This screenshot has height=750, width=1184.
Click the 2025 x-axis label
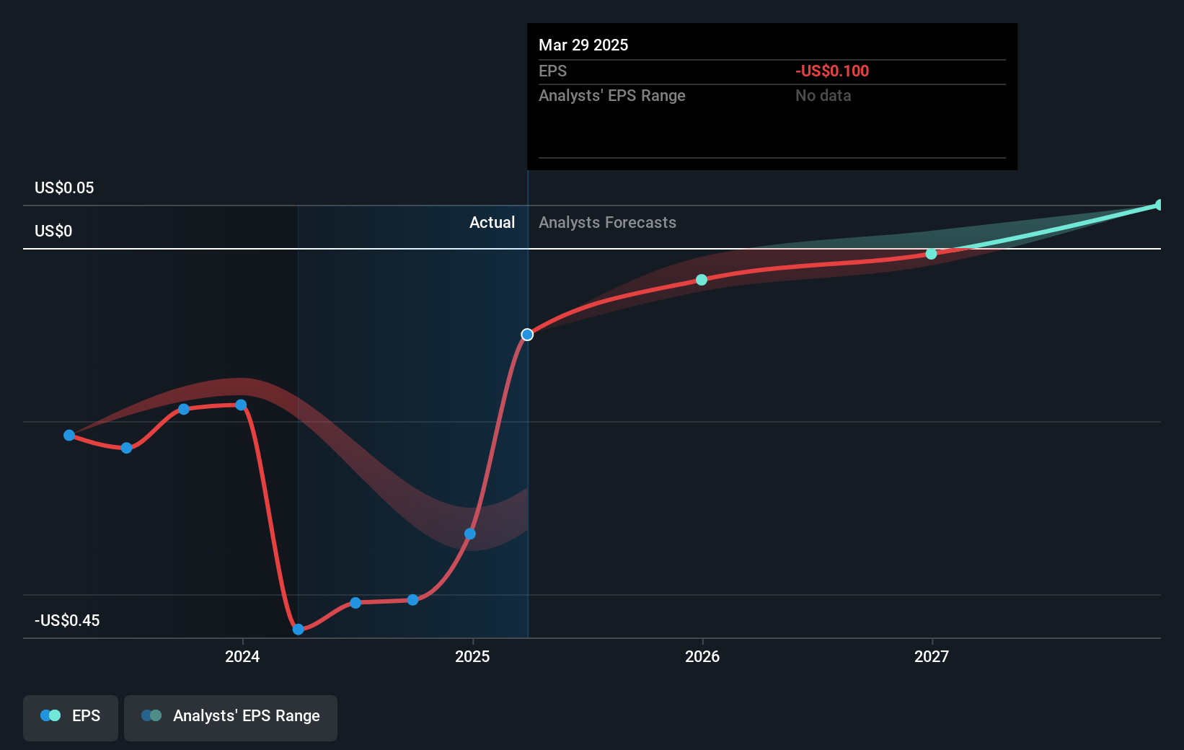[472, 656]
